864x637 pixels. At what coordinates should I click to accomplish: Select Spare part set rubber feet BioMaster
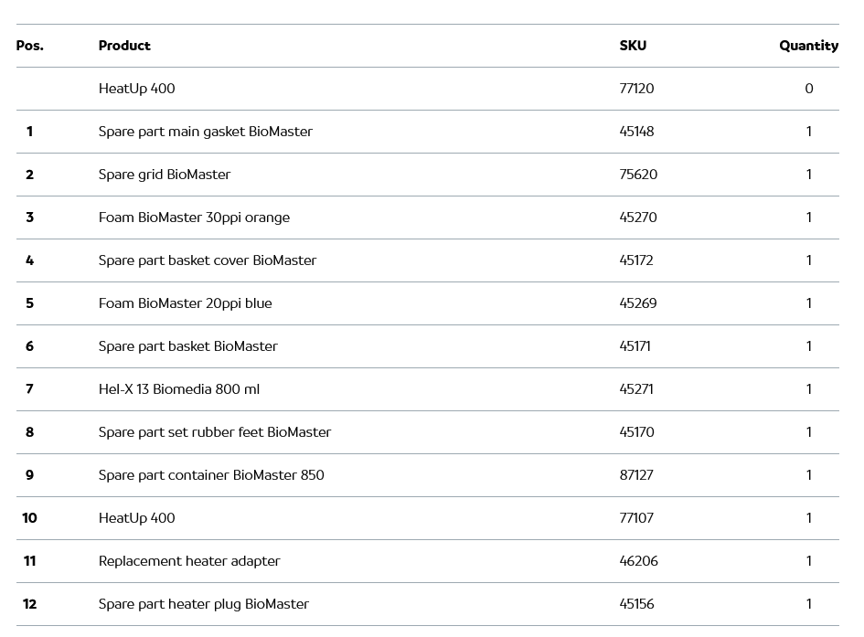click(215, 432)
